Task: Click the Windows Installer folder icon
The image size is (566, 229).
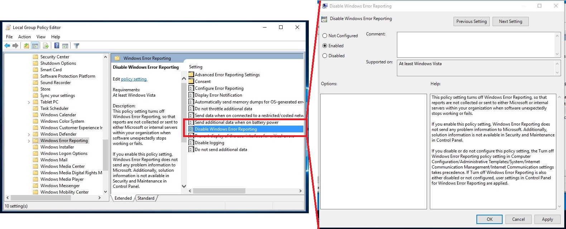Action: (35, 147)
